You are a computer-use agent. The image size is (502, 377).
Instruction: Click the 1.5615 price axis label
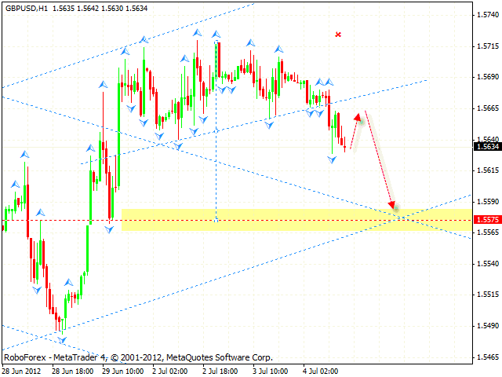click(488, 170)
